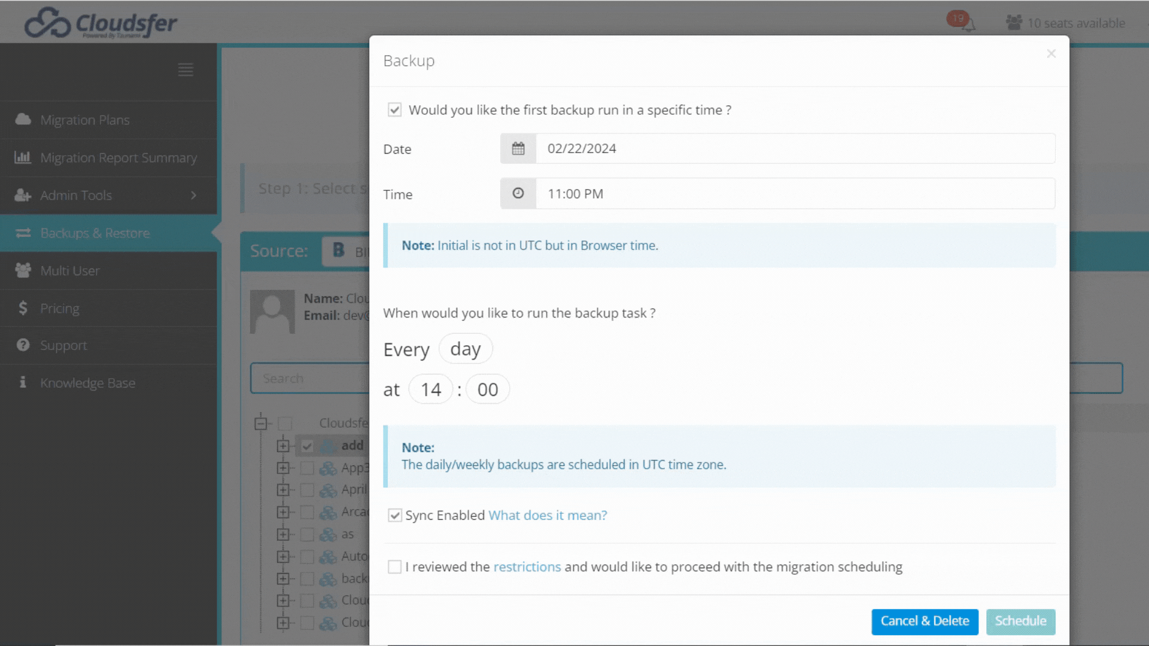Click the hamburger menu icon in the sidebar
The height and width of the screenshot is (646, 1149).
186,70
